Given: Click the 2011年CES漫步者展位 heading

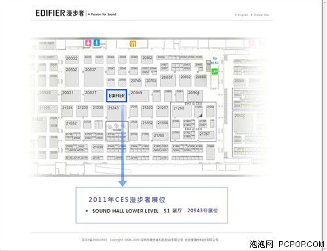Looking at the screenshot, I should coord(127,200).
